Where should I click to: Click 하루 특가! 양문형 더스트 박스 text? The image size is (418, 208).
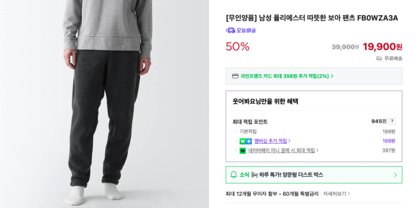[x=291, y=175]
